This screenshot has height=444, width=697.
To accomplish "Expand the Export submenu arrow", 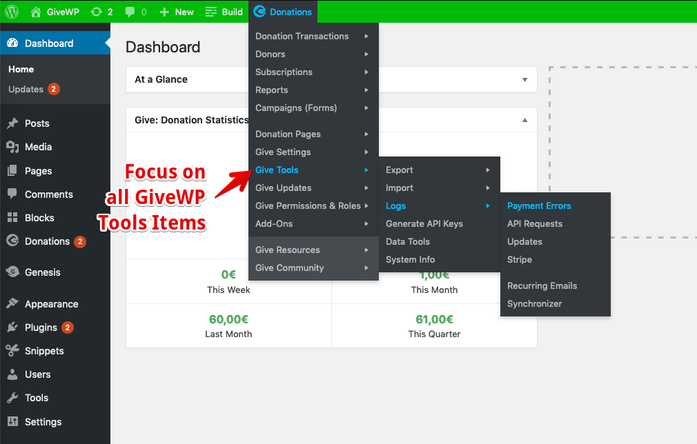I will [488, 170].
